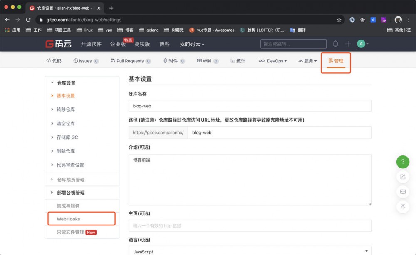Click the green help question mark button
The image size is (416, 255).
click(x=403, y=162)
